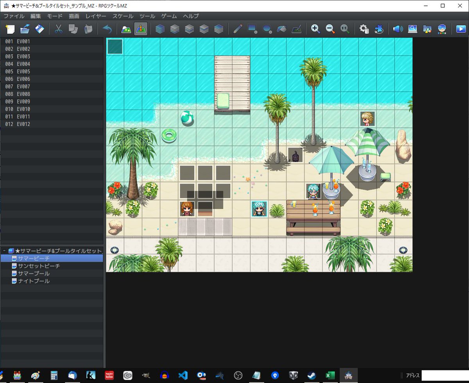This screenshot has height=383, width=469.
Task: Collapse the ★サマービーチ&プールタイルセット tree root
Action: (4, 251)
